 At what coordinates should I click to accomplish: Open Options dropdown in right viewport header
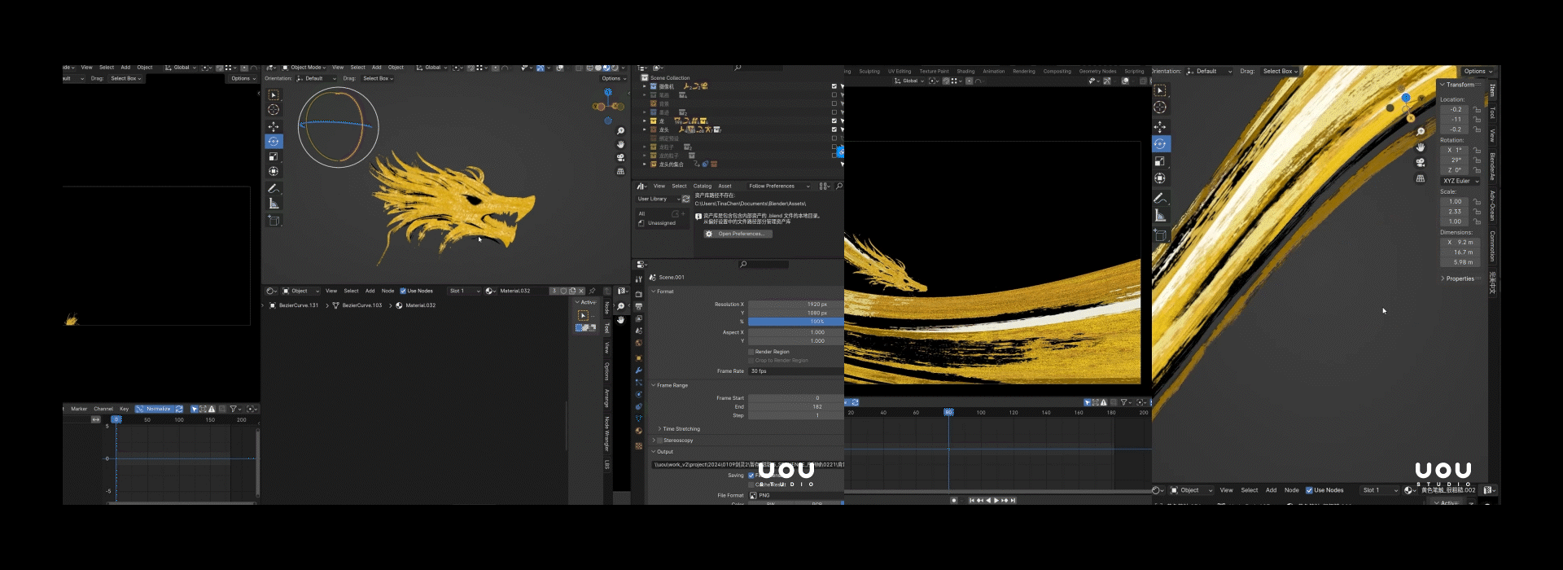[x=1478, y=72]
